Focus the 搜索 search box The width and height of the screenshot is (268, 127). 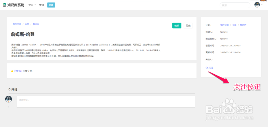pos(235,5)
